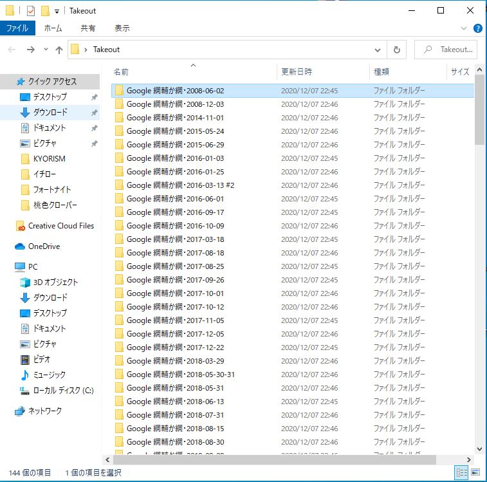Open the quick access toolbar customize dropdown

coord(57,12)
